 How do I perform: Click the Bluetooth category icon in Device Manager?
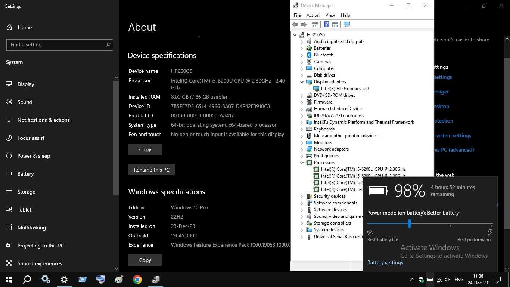pyautogui.click(x=309, y=55)
